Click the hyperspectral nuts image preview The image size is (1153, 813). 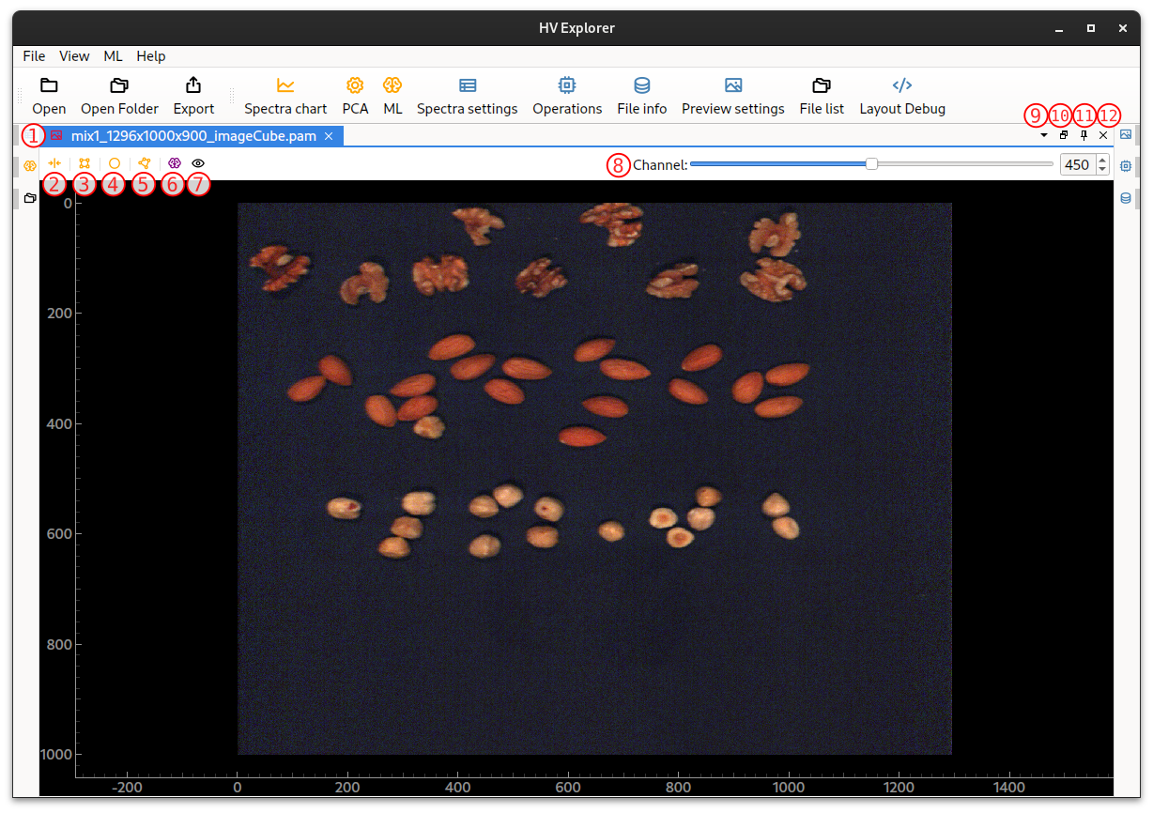coord(594,478)
